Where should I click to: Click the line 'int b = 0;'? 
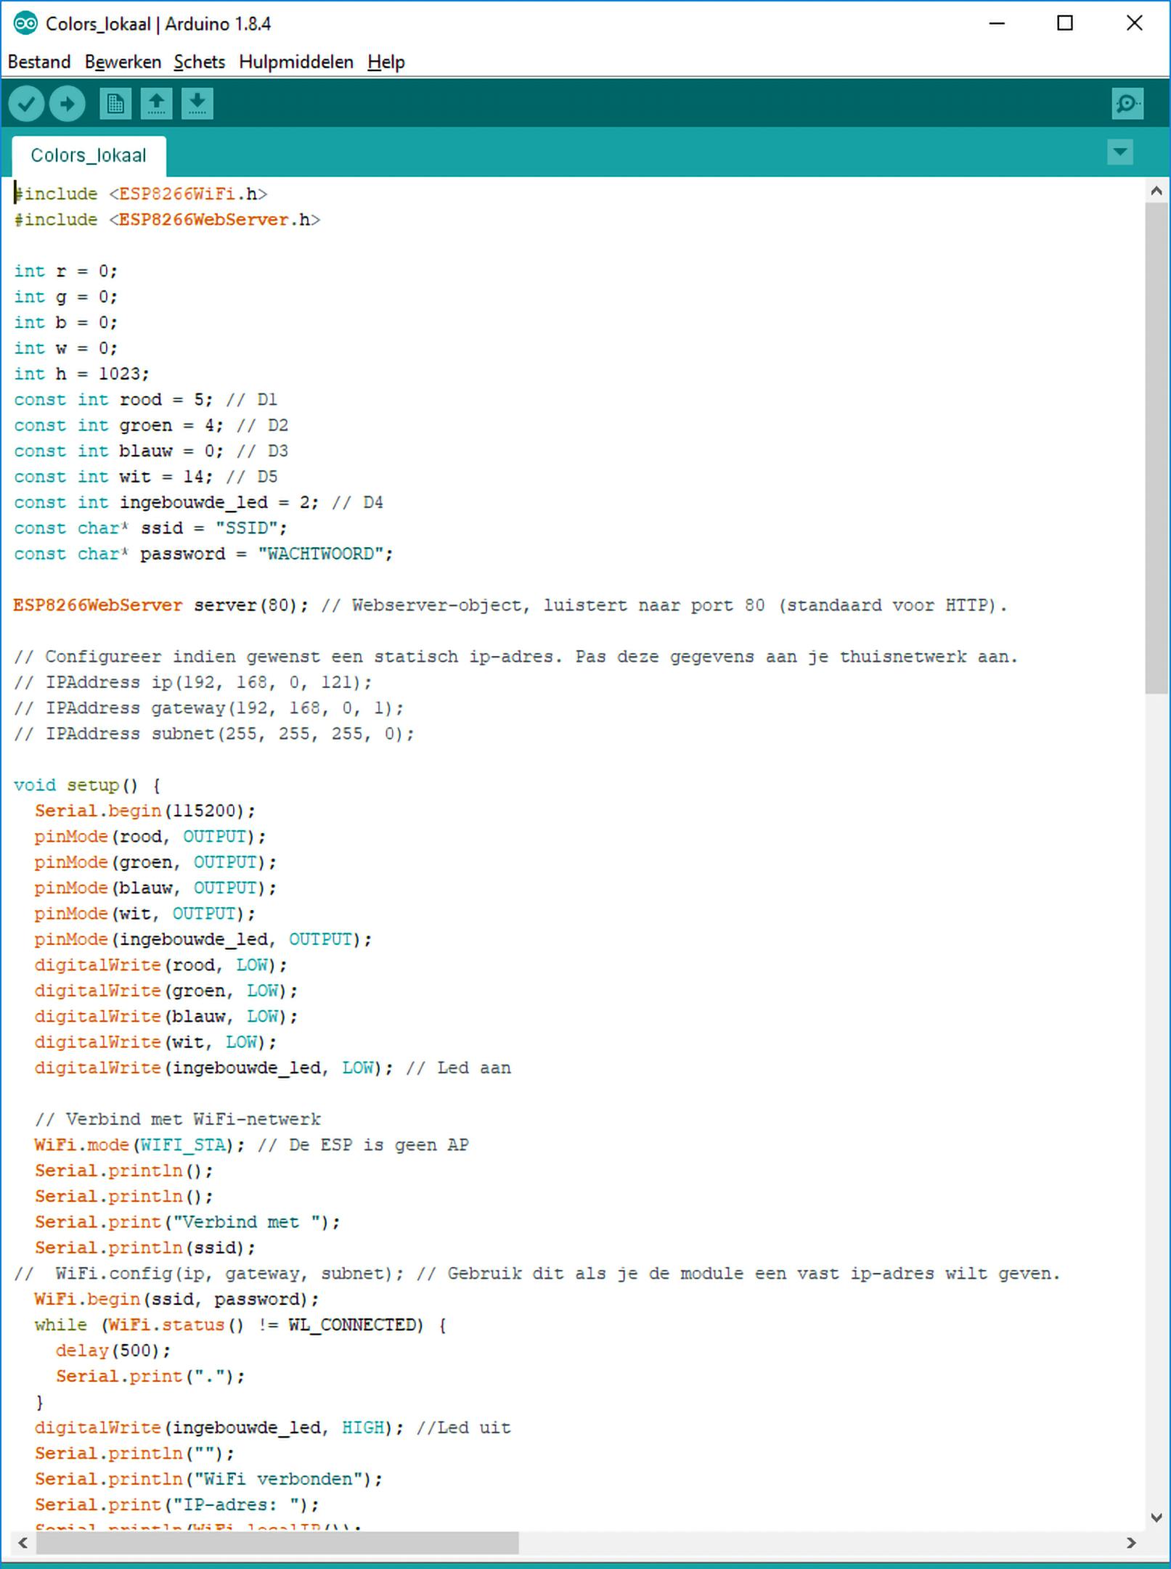coord(66,322)
